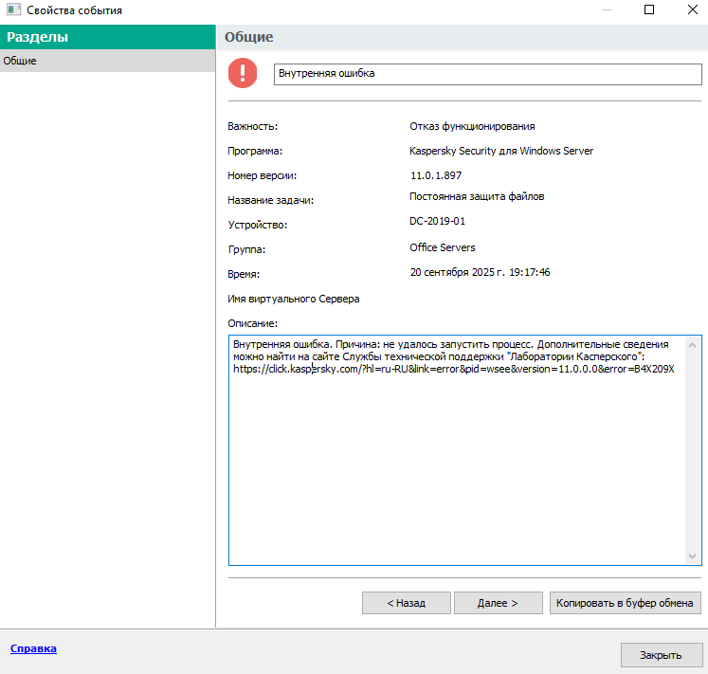Open the Справка help link
The image size is (708, 674).
click(x=33, y=648)
